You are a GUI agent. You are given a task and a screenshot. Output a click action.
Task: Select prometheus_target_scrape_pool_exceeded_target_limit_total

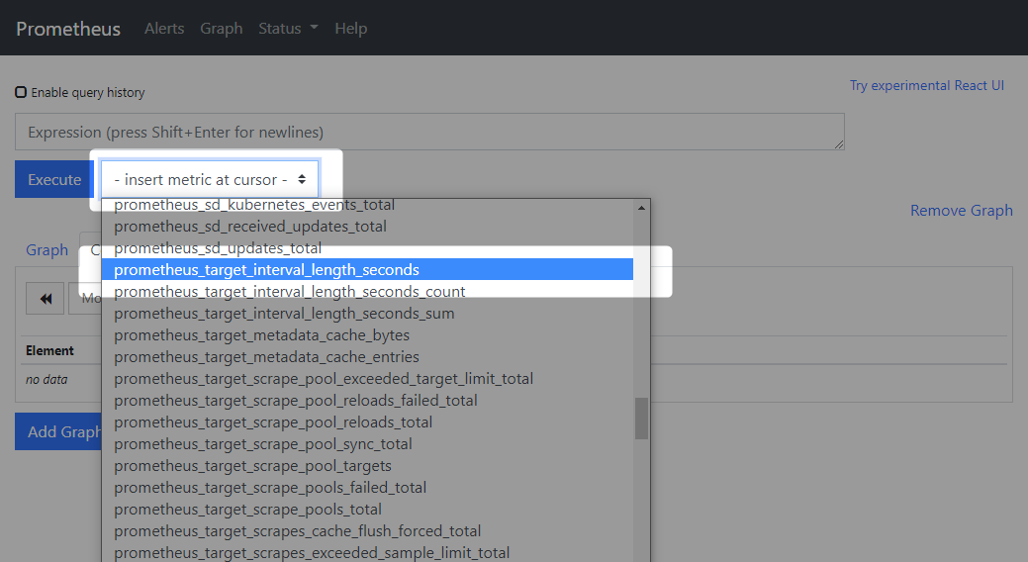367,378
